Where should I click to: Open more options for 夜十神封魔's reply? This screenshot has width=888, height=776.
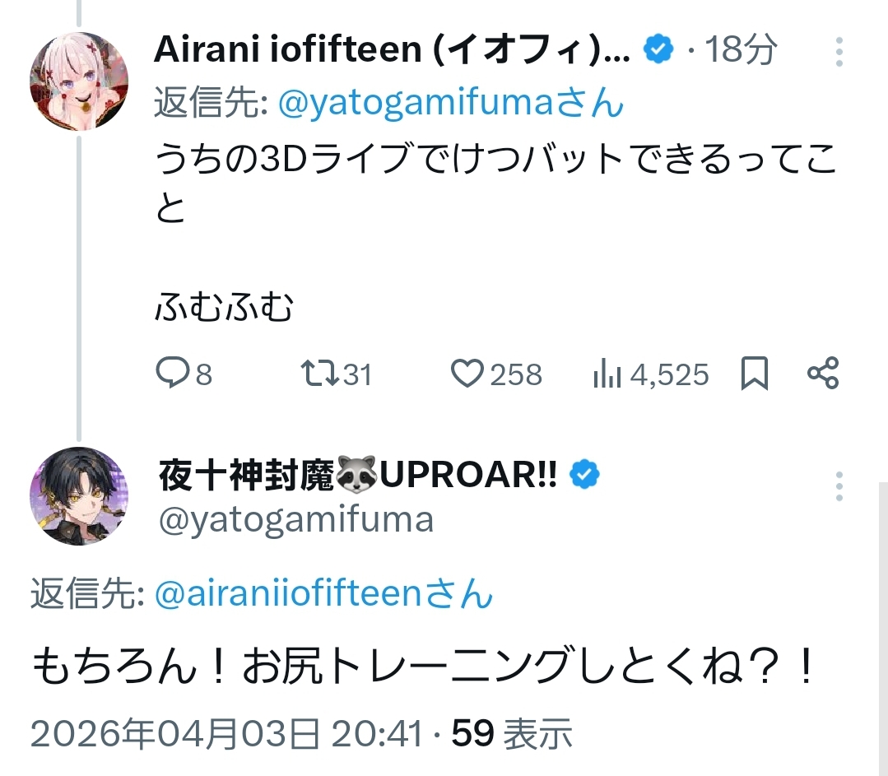click(x=839, y=486)
